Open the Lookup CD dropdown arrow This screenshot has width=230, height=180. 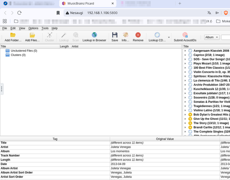coord(169,37)
